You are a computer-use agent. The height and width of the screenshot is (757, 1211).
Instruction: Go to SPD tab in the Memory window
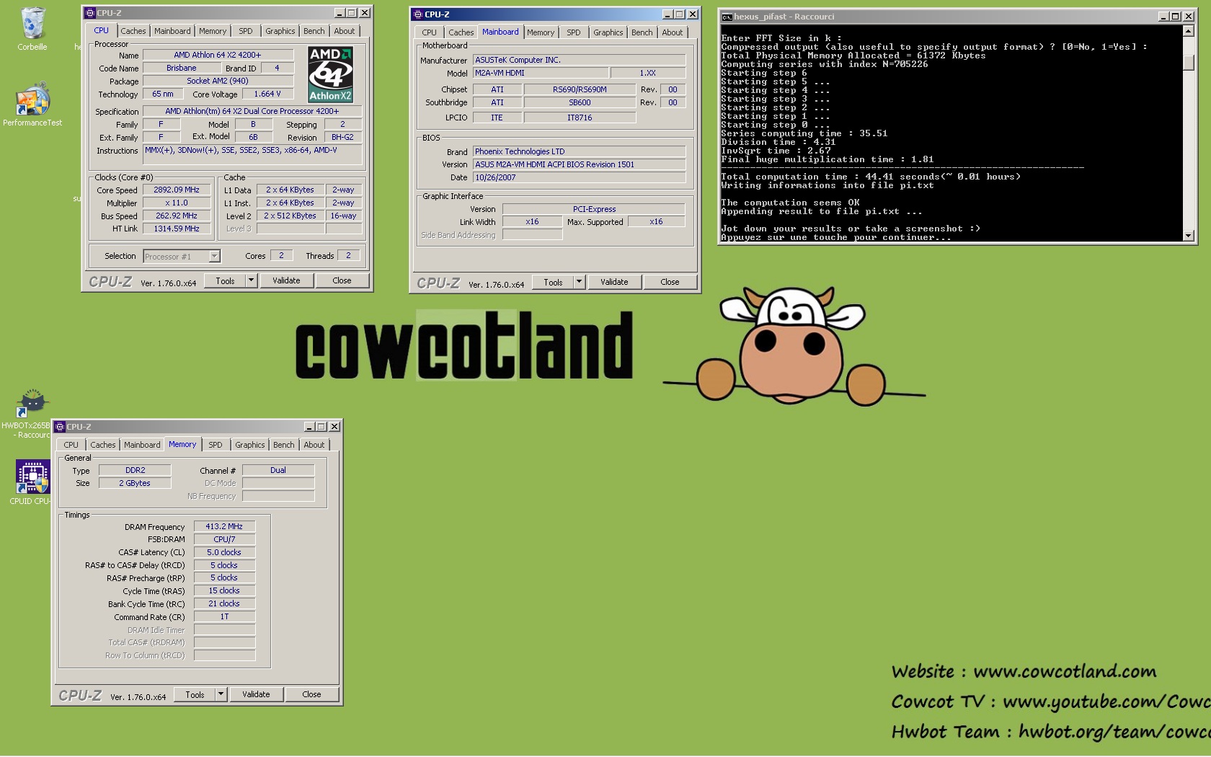click(x=216, y=445)
